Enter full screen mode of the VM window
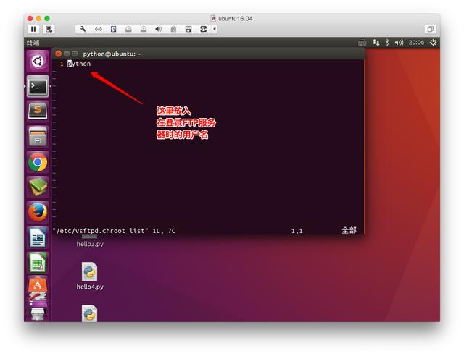The image size is (464, 356). 430,29
